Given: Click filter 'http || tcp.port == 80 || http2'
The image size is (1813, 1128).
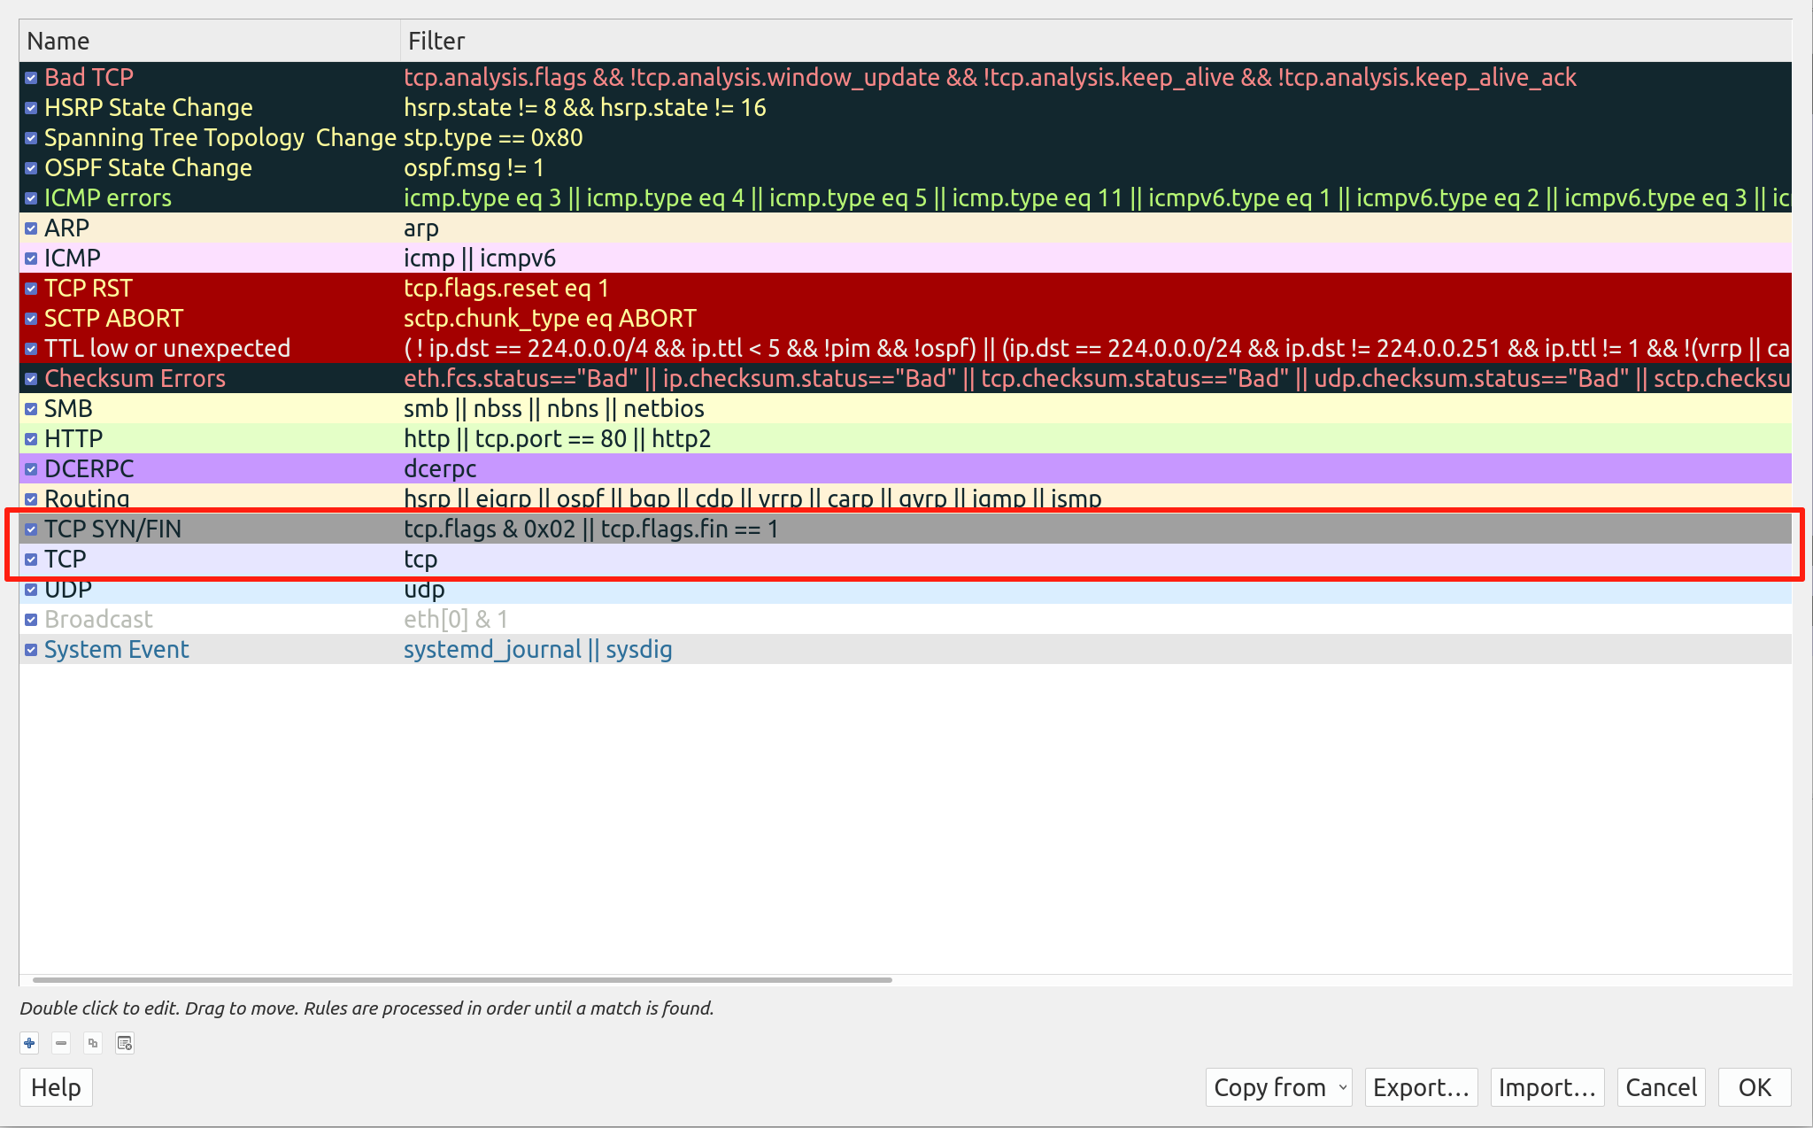Looking at the screenshot, I should pyautogui.click(x=558, y=439).
